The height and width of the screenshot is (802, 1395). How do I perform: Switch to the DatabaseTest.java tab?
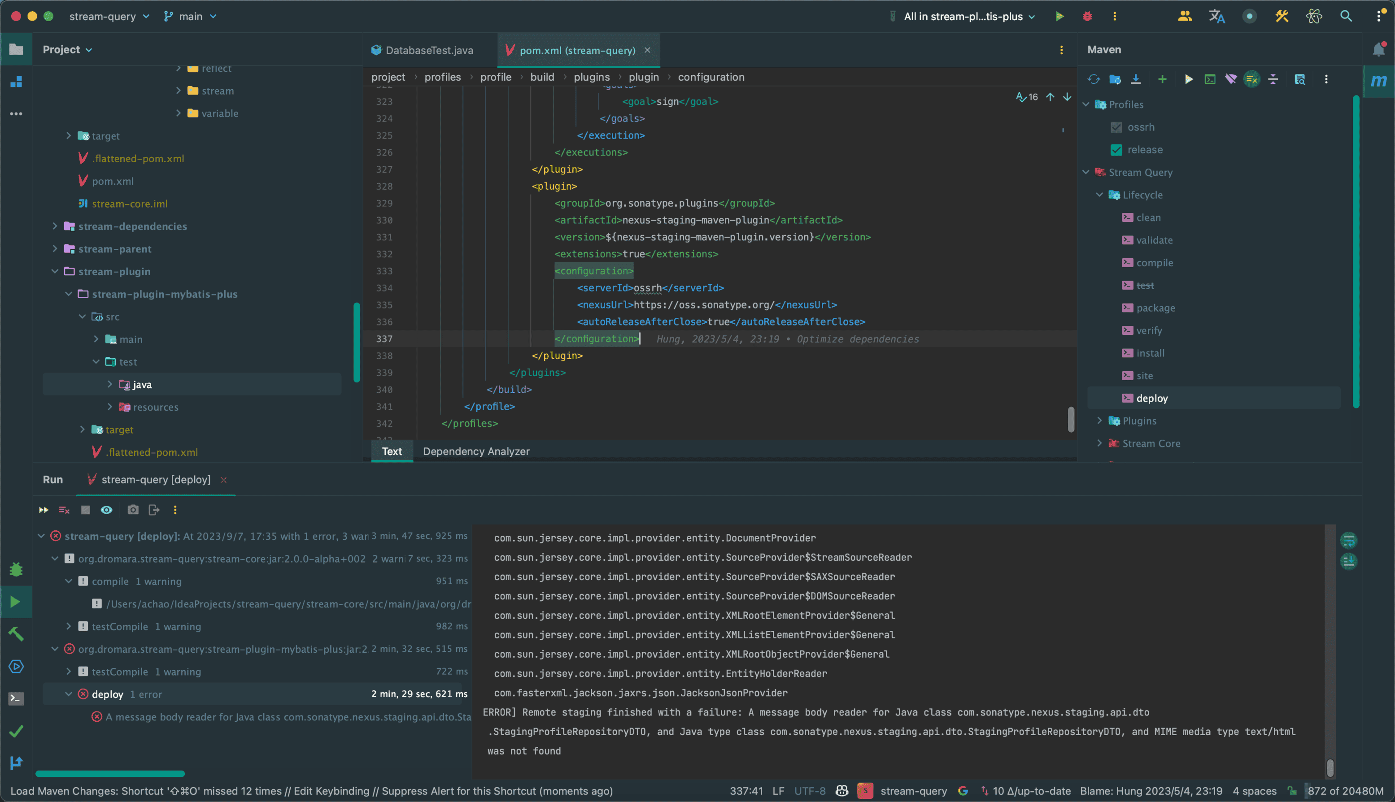click(x=429, y=50)
